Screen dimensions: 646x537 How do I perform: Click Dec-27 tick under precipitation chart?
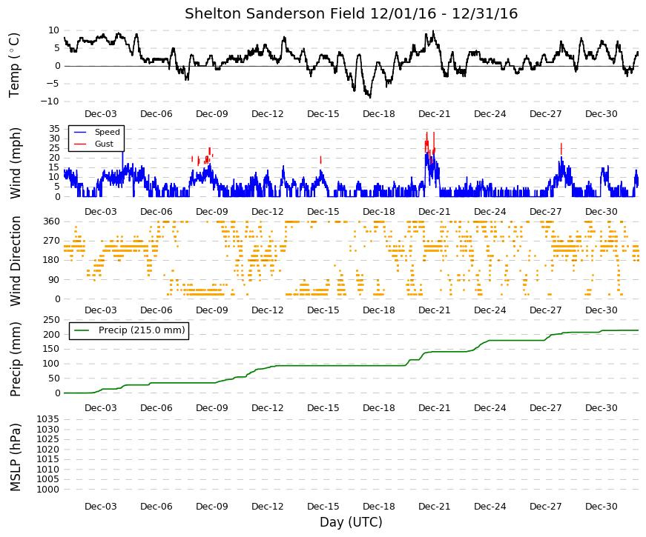545,408
